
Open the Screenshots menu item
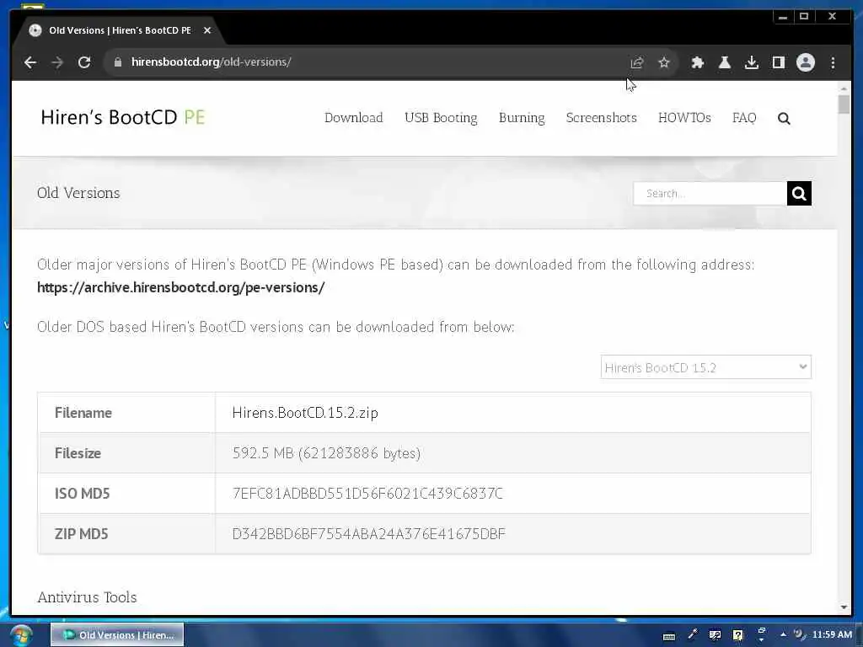tap(601, 118)
